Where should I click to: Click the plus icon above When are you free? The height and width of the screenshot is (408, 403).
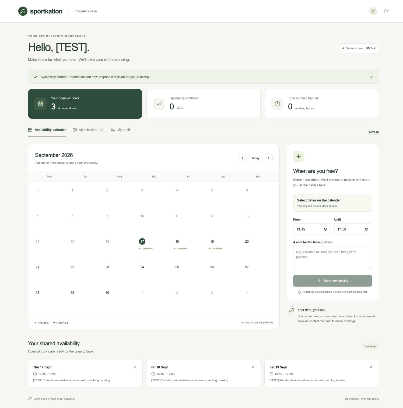point(298,156)
